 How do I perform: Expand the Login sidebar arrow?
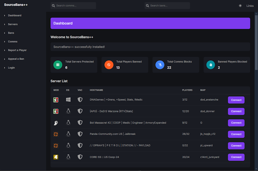click(4, 68)
